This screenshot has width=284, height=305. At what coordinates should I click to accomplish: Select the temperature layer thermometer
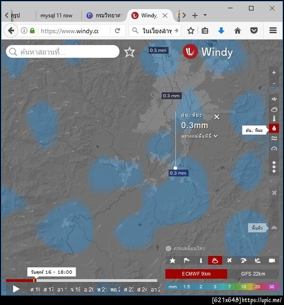274,118
